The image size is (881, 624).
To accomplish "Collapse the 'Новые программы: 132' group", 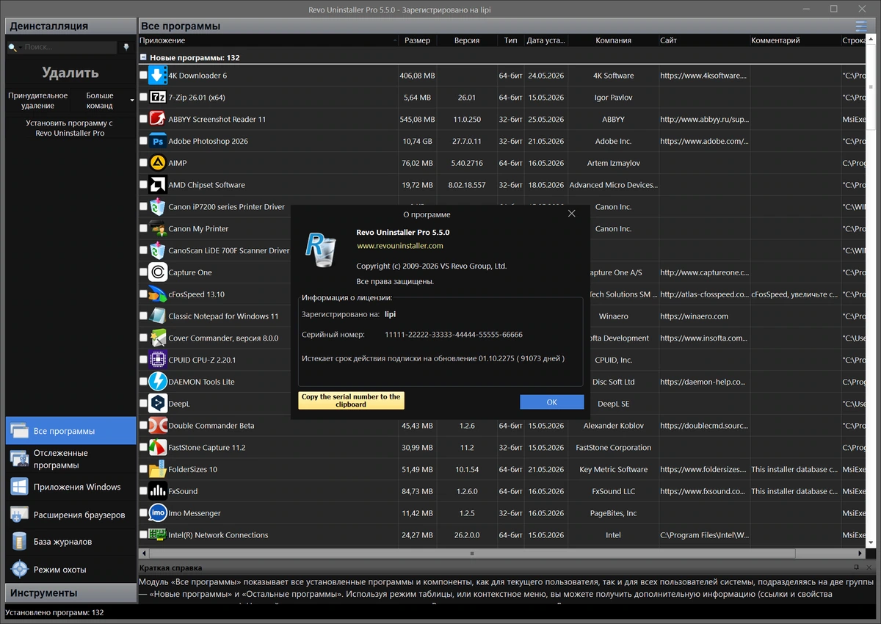I will point(144,57).
